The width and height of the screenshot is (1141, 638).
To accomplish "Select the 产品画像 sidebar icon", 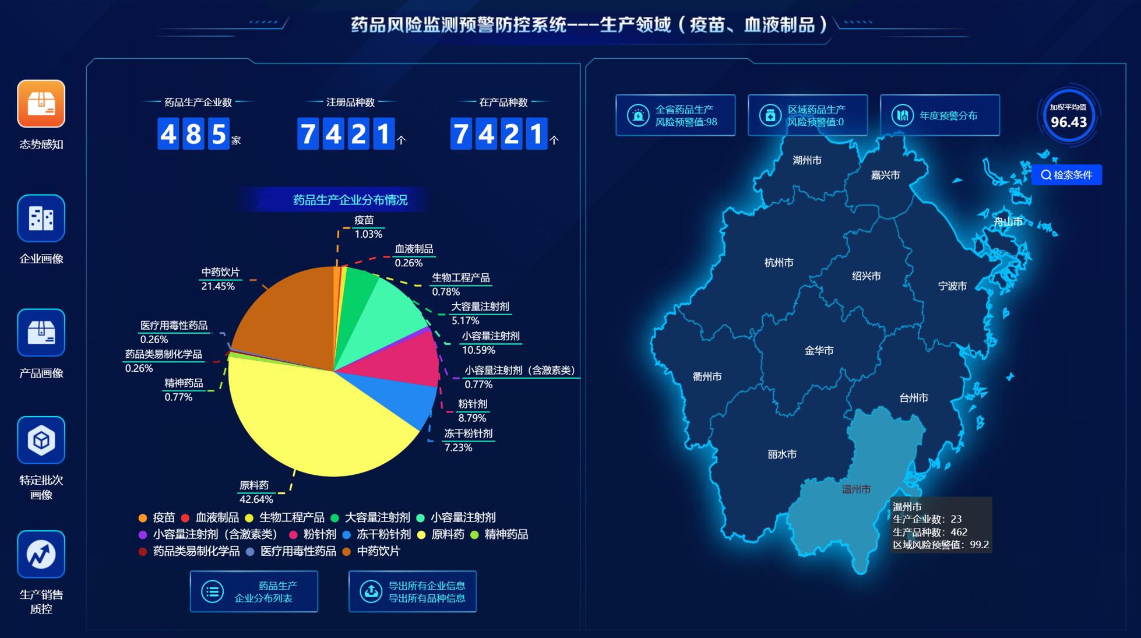I will point(40,334).
